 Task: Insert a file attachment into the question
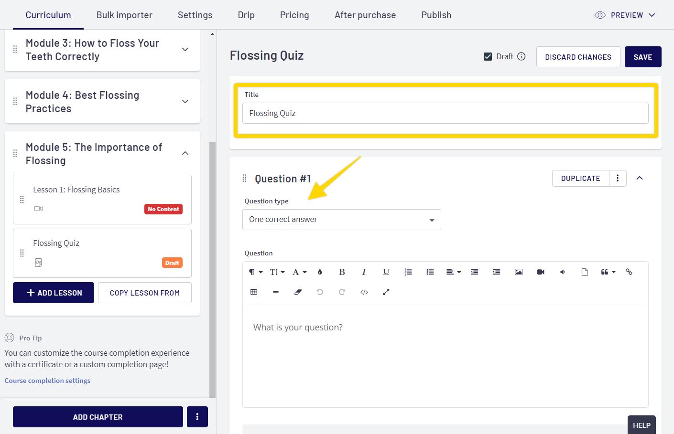pos(585,272)
